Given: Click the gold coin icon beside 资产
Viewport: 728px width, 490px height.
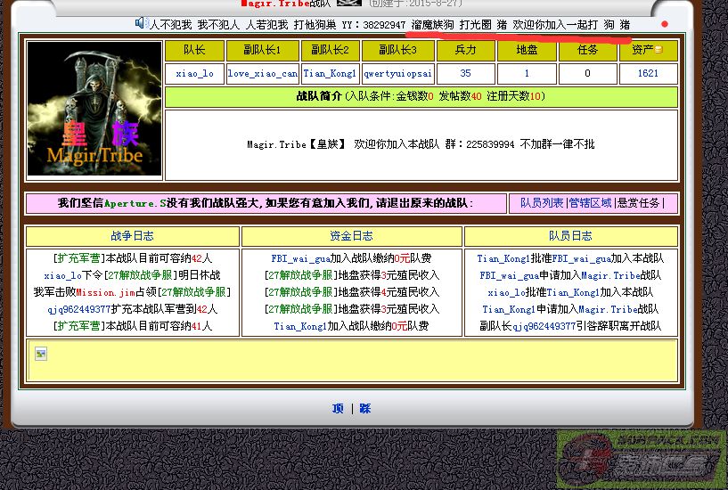Looking at the screenshot, I should (658, 51).
